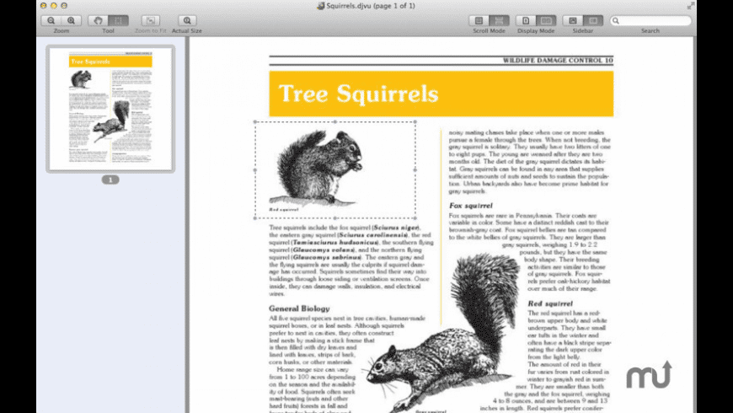Image resolution: width=733 pixels, height=413 pixels.
Task: Show sidebar with thumbnails view
Action: 573,20
